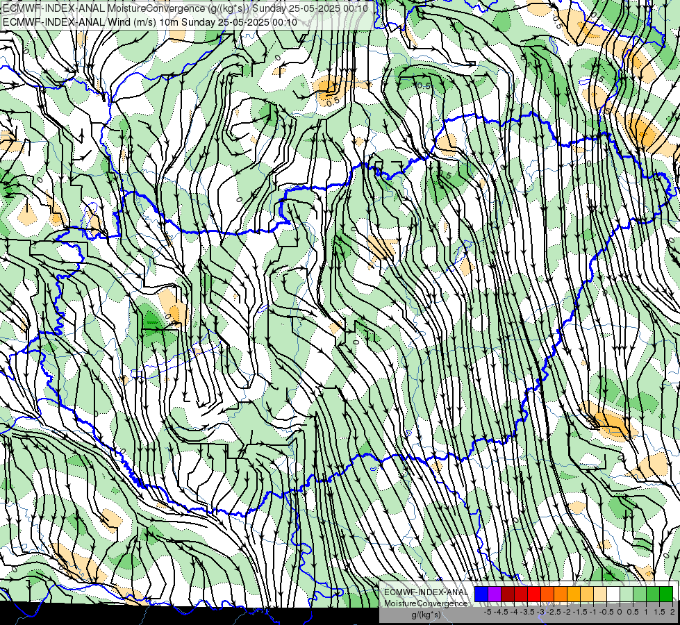Pick the orange swatch between -2.5 and -2
Viewport: 680px width, 625px height.
(561, 594)
